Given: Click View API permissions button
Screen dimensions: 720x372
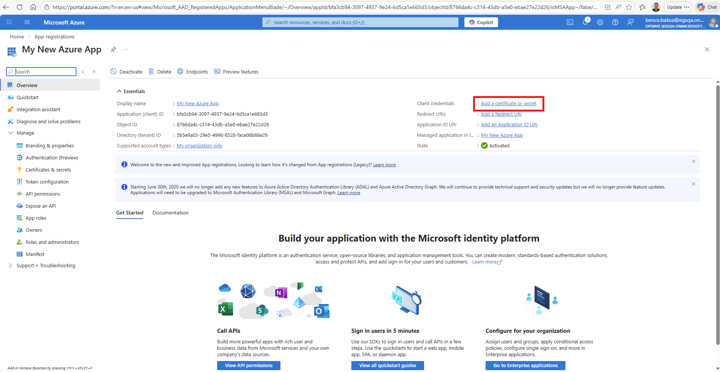Looking at the screenshot, I should [x=249, y=365].
